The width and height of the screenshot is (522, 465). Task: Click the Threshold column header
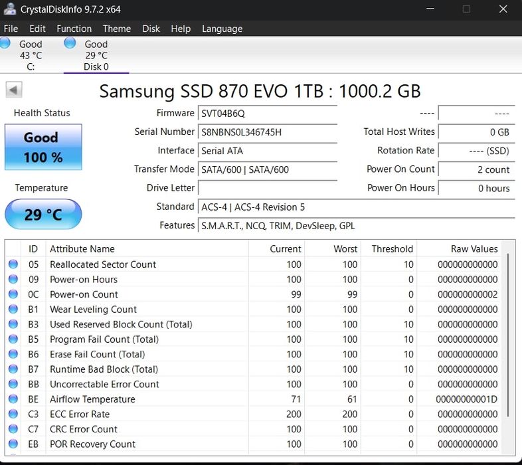click(x=389, y=249)
